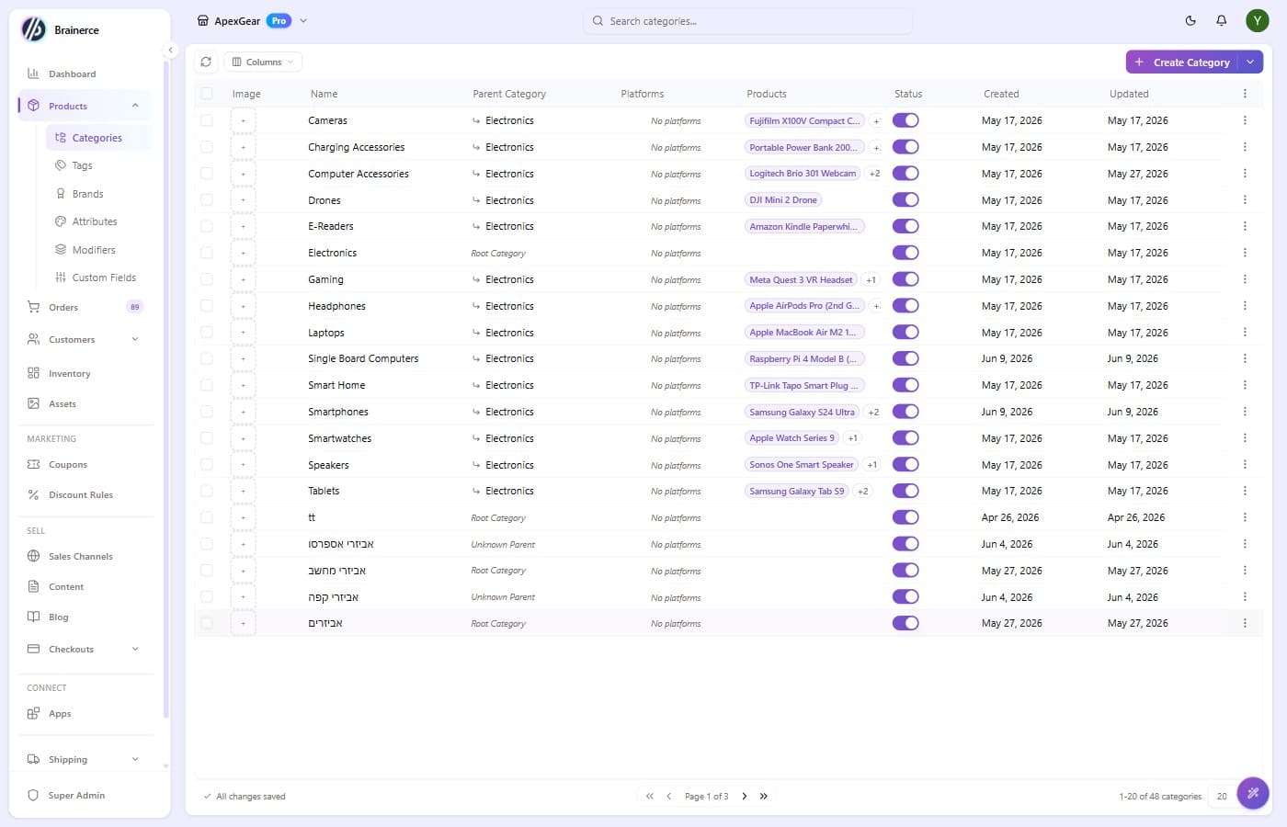This screenshot has height=827, width=1287.
Task: Click the store icon beside ApexGear
Action: click(203, 20)
